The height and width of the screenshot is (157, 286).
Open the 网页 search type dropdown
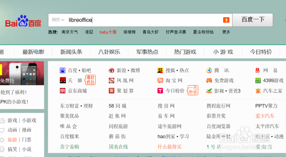pyautogui.click(x=58, y=20)
